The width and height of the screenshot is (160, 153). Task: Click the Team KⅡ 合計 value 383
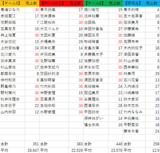[80, 144]
